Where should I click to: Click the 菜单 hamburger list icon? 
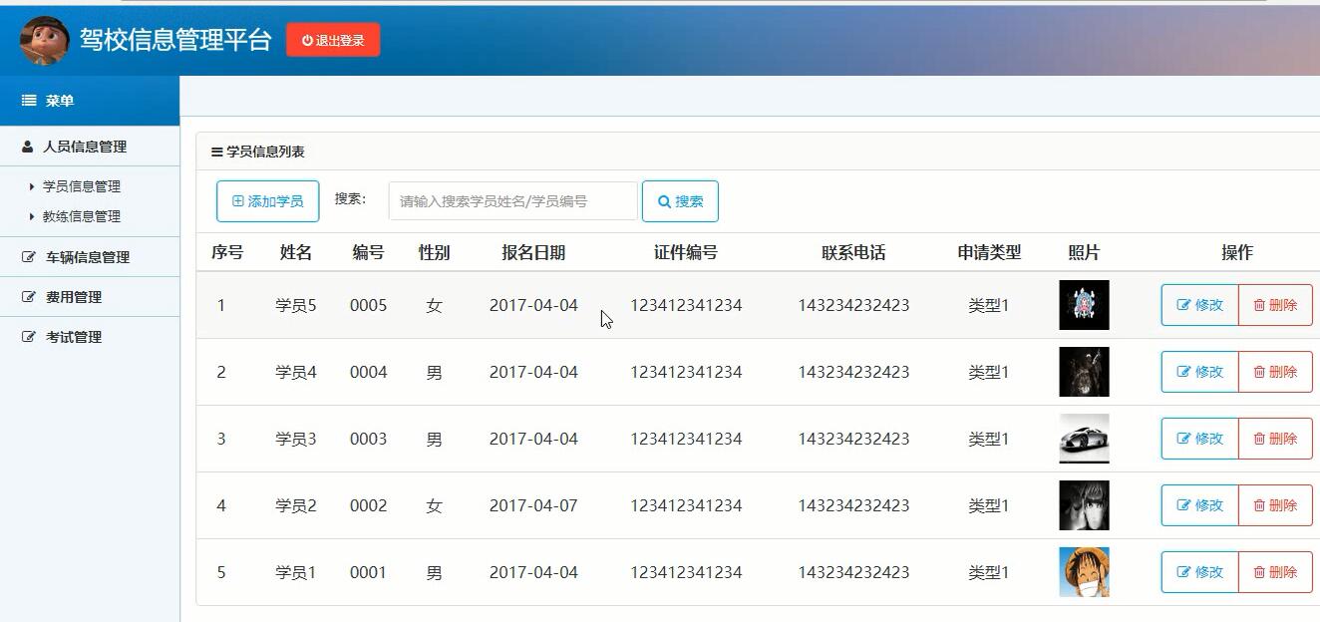click(29, 101)
